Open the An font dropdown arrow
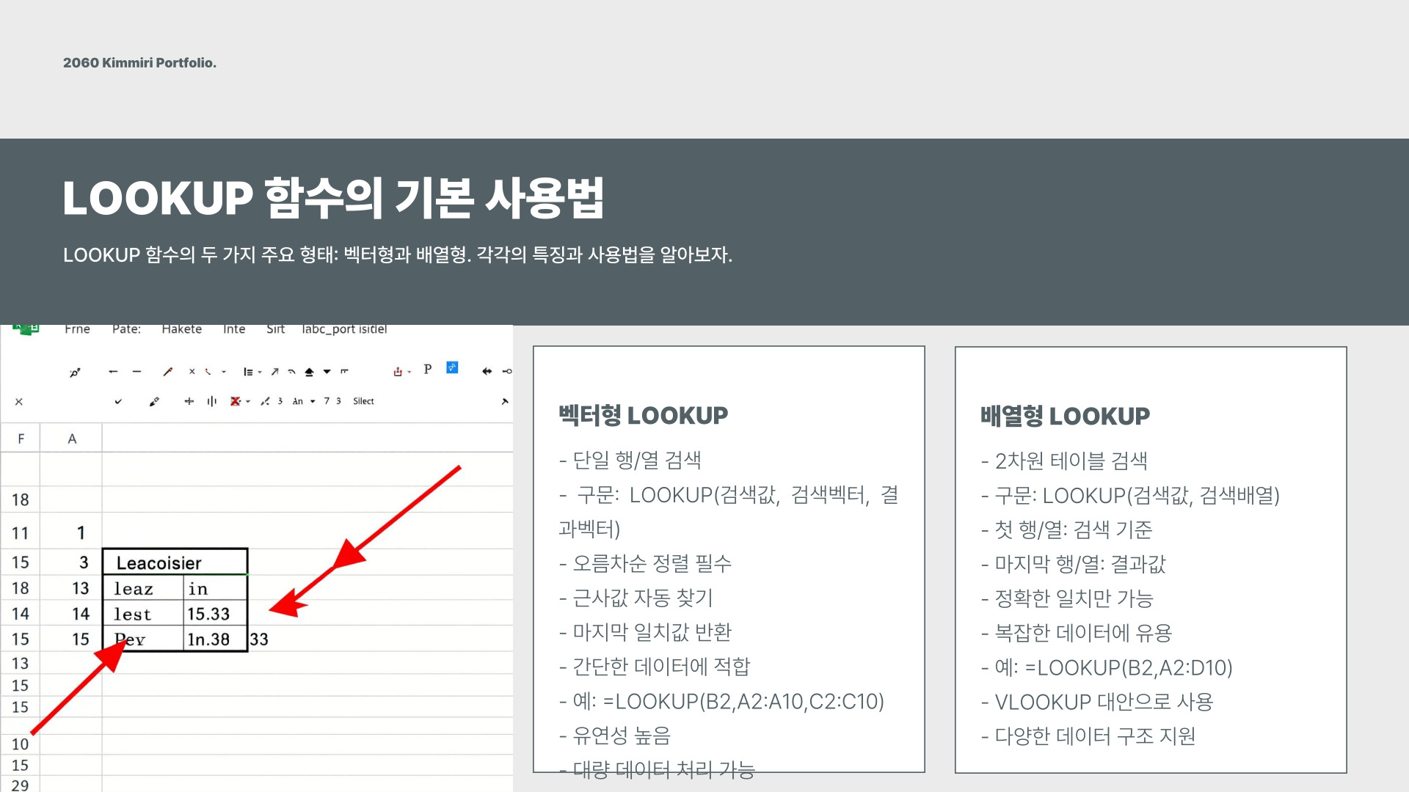Viewport: 1409px width, 792px height. (x=313, y=402)
